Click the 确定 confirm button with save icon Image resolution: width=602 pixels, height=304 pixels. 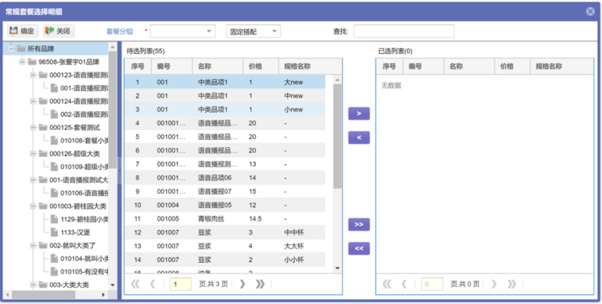click(23, 31)
